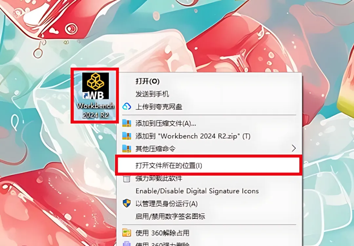Viewport: 354px width, 246px height.
Task: Click the trash icon beside 强力卸载此软件
Action: pos(127,179)
